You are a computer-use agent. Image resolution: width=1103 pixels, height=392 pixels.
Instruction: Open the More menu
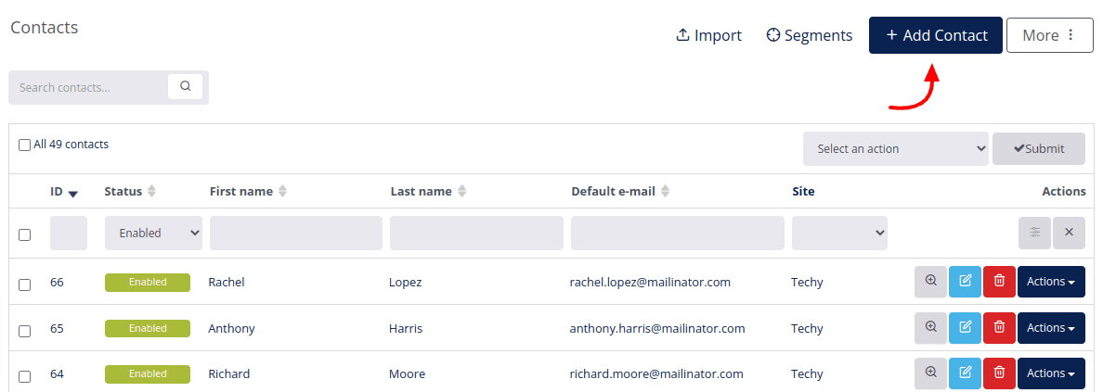tap(1049, 35)
